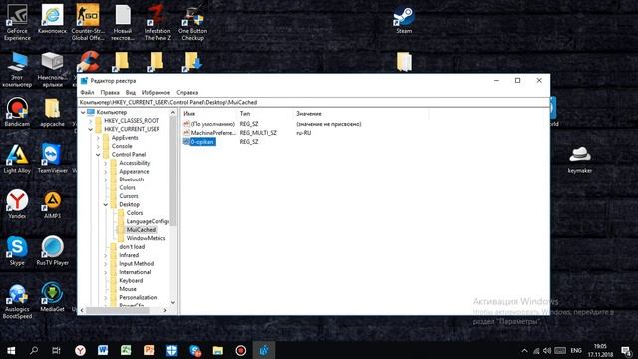638x359 pixels.
Task: Expand the AppEvents key
Action: [98, 138]
